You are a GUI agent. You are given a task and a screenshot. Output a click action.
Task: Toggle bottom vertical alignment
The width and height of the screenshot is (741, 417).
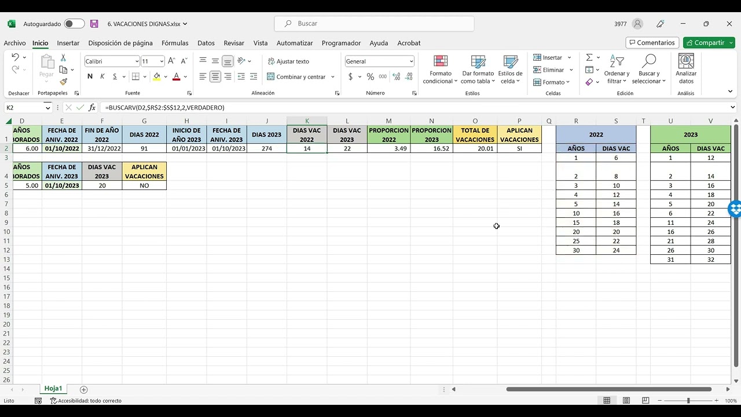(x=228, y=61)
